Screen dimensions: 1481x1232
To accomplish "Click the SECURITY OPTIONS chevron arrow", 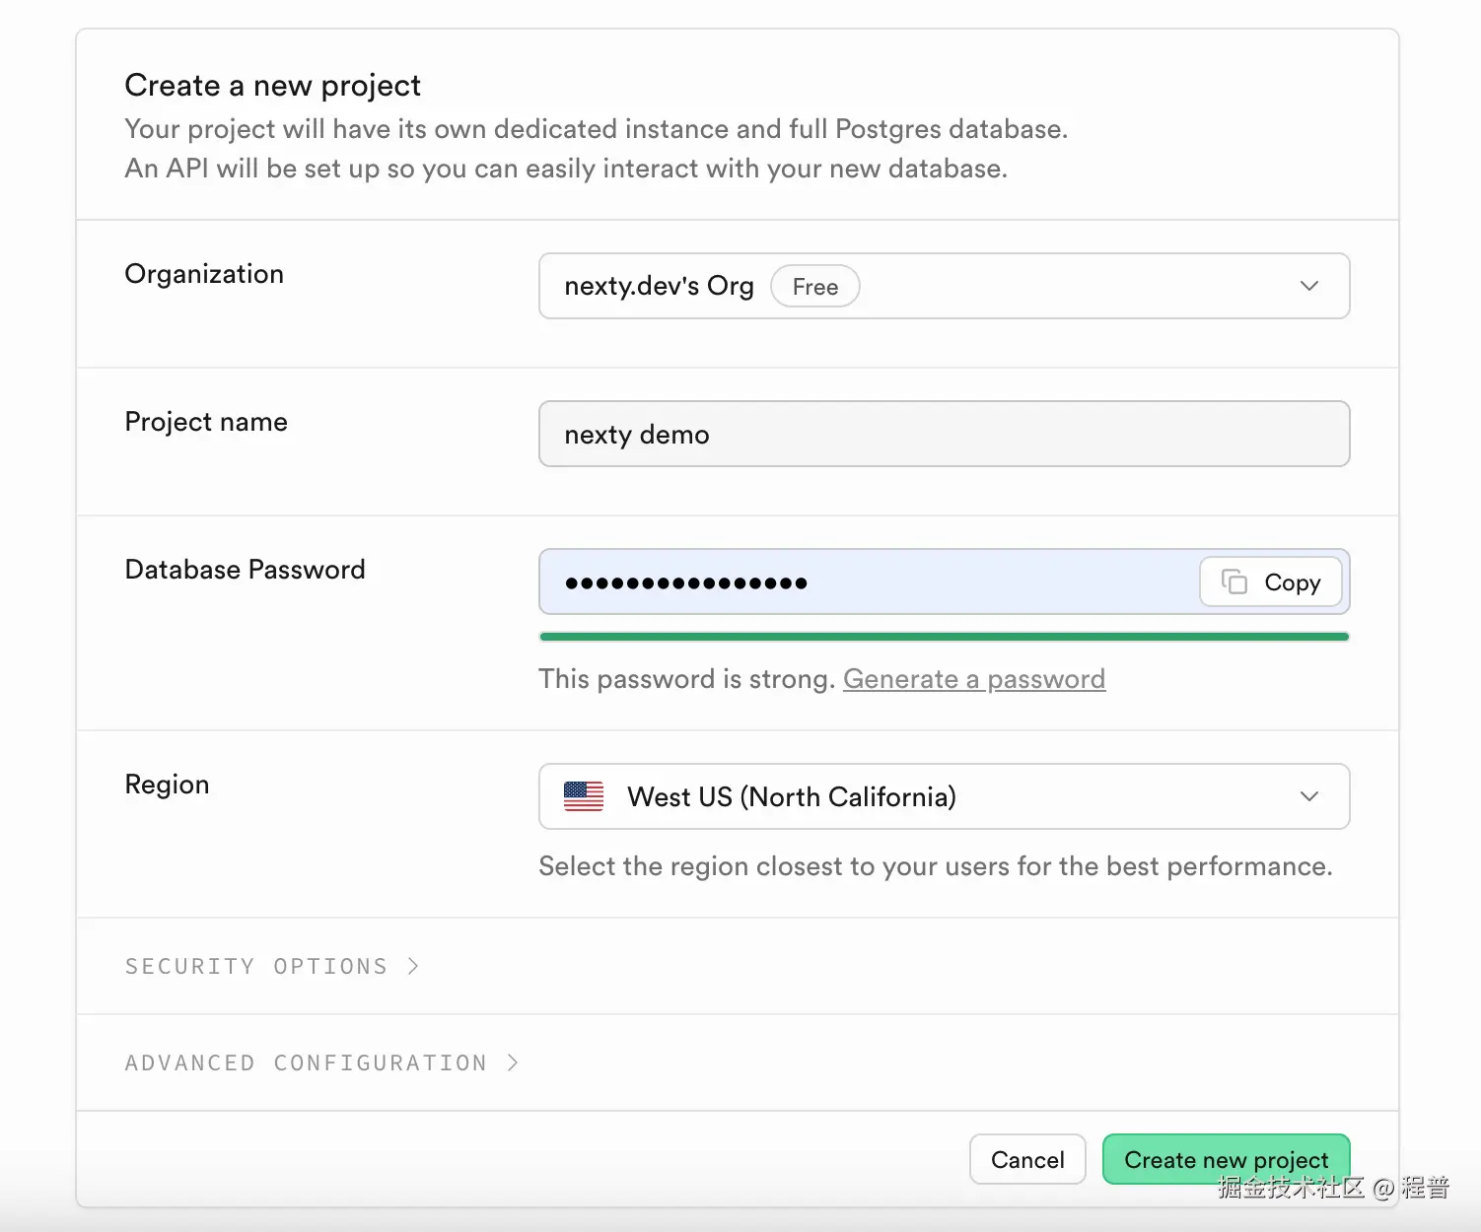I will coord(413,966).
